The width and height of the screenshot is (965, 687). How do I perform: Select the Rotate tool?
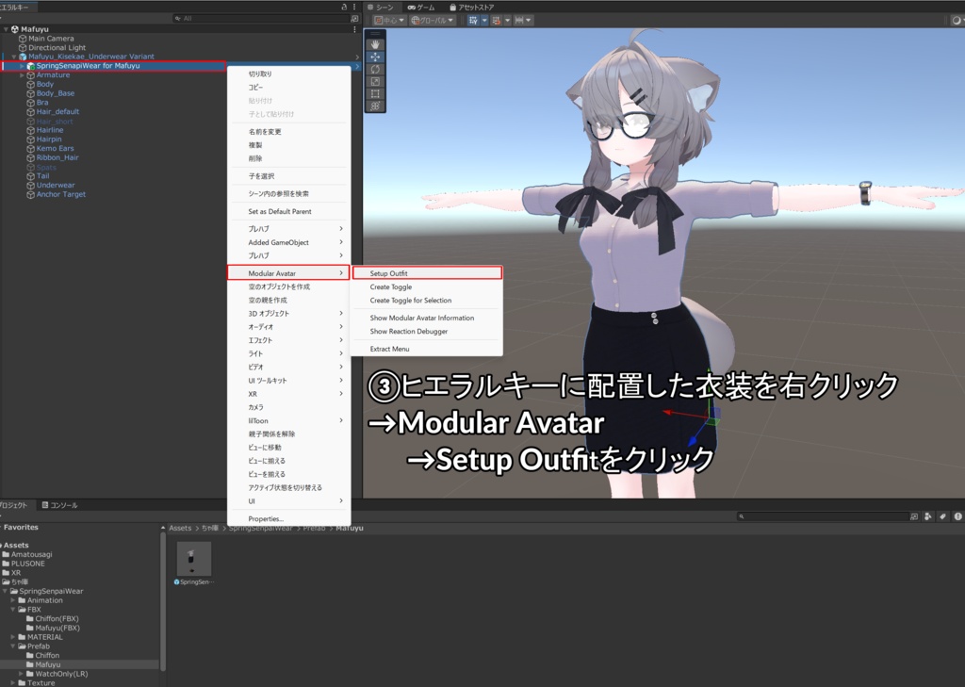point(375,69)
